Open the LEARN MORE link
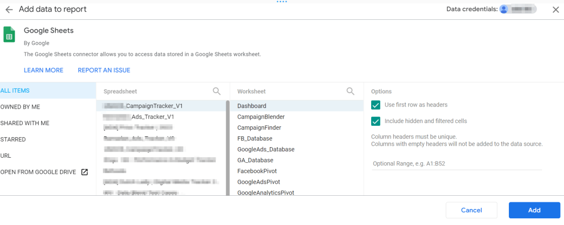Screen dimensions: 564x225 pos(44,70)
